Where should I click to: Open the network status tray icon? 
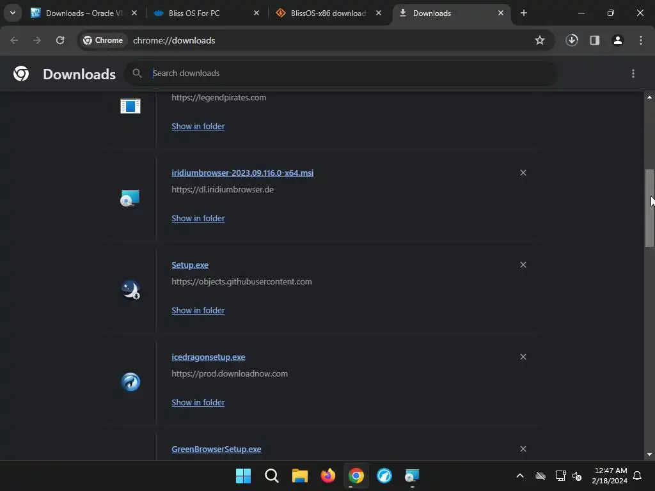tap(560, 476)
